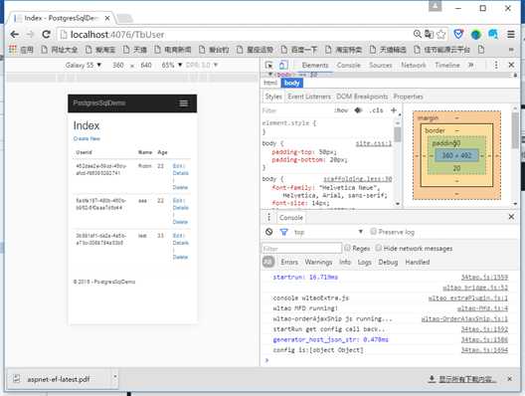Toggle element state with the :hov button
This screenshot has width=525, height=396.
click(x=341, y=110)
